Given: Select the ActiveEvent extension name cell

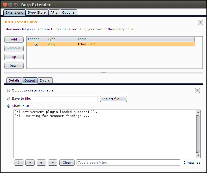Looking at the screenshot, I should click(x=135, y=44).
